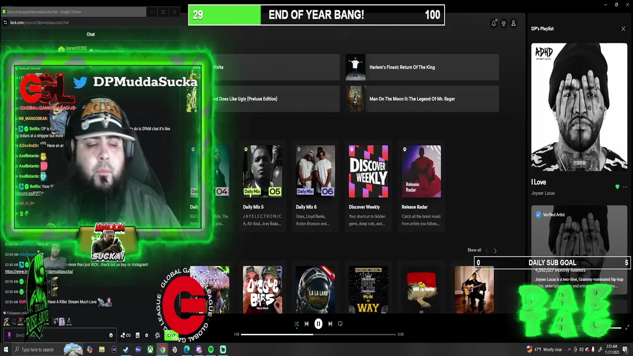Open the Windows Start menu
Image resolution: width=633 pixels, height=356 pixels.
tap(5, 350)
